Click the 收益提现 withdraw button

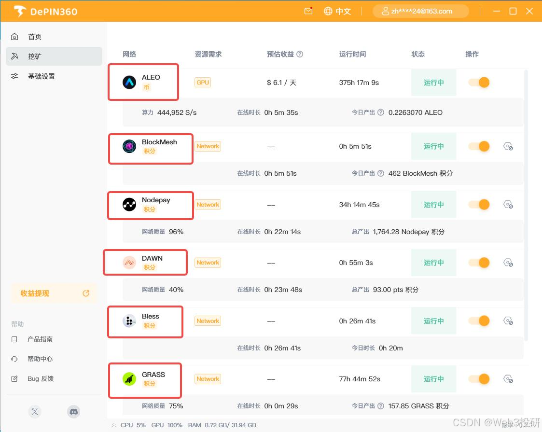[54, 293]
